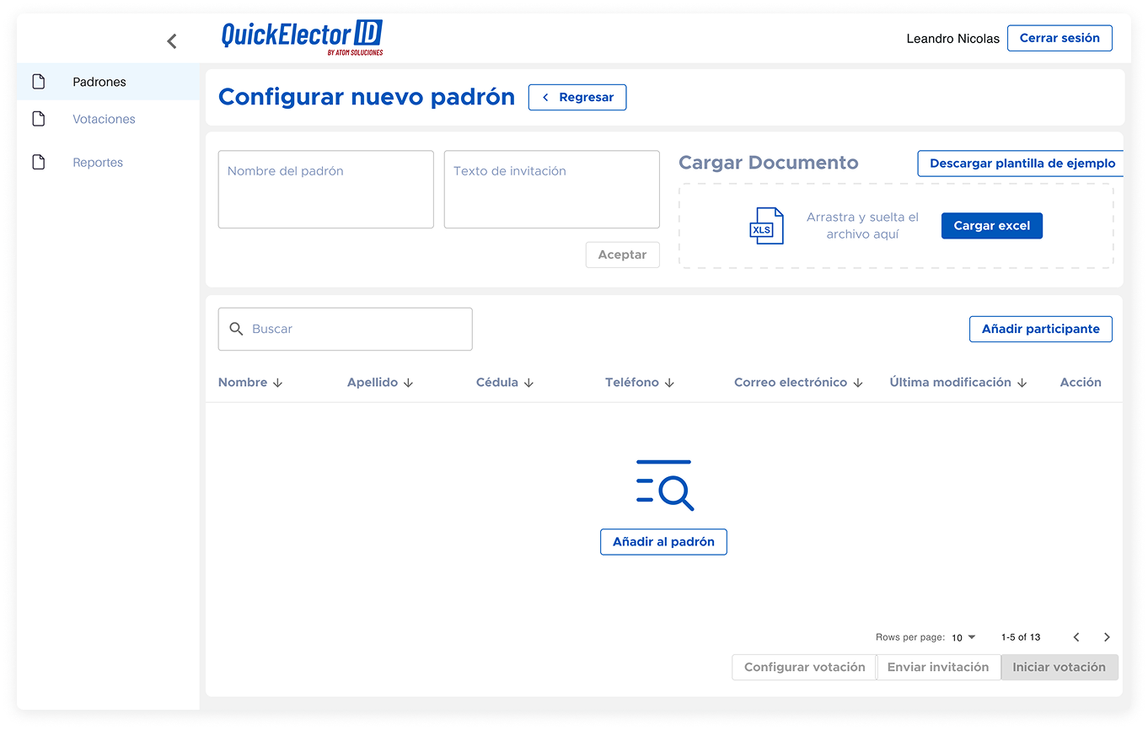Open rows per page dropdown
This screenshot has height=730, width=1148.
coord(963,637)
